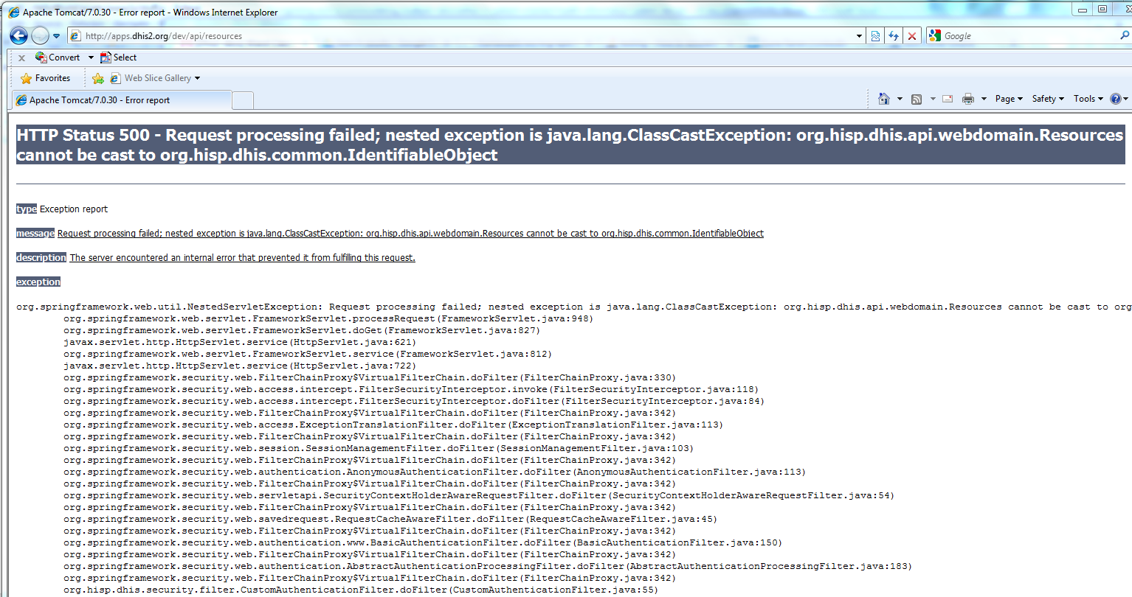
Task: Click the HttpServlet.java:621 stack line
Action: (240, 342)
